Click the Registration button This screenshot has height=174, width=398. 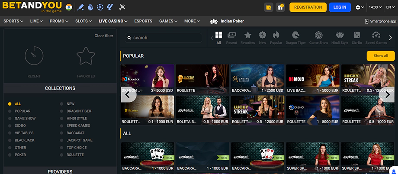point(308,7)
